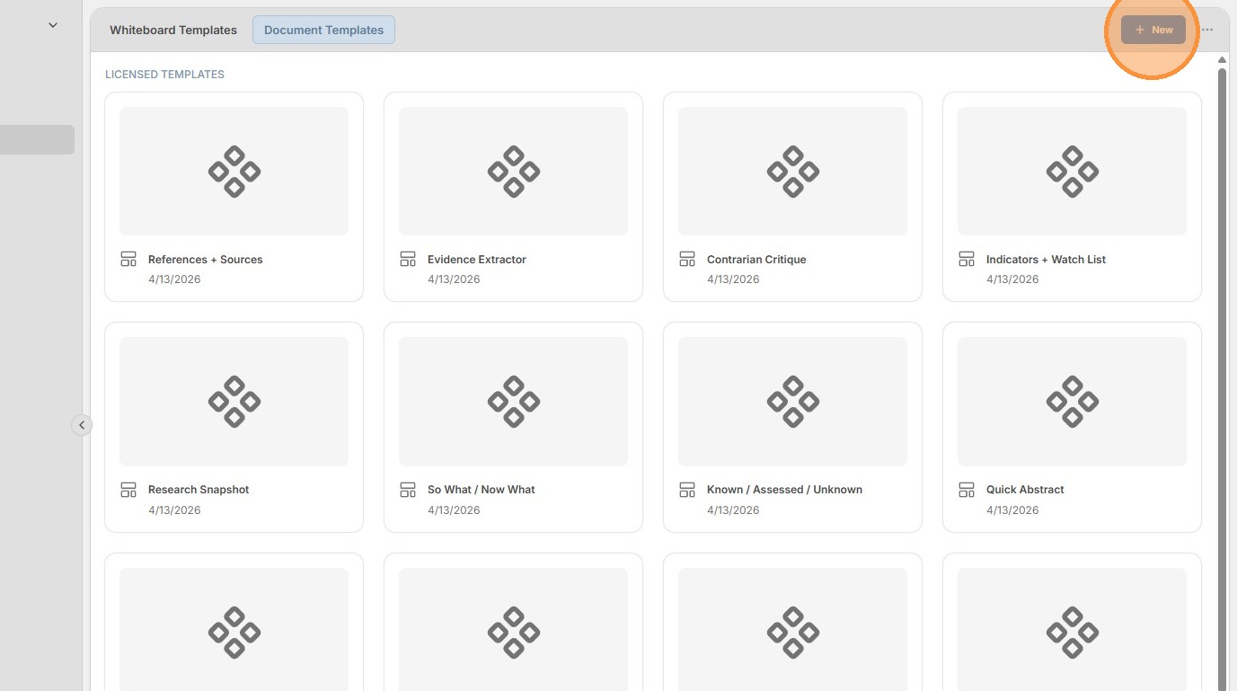Image resolution: width=1237 pixels, height=691 pixels.
Task: Open the Contrarian Critique thumbnail preview
Action: [792, 172]
